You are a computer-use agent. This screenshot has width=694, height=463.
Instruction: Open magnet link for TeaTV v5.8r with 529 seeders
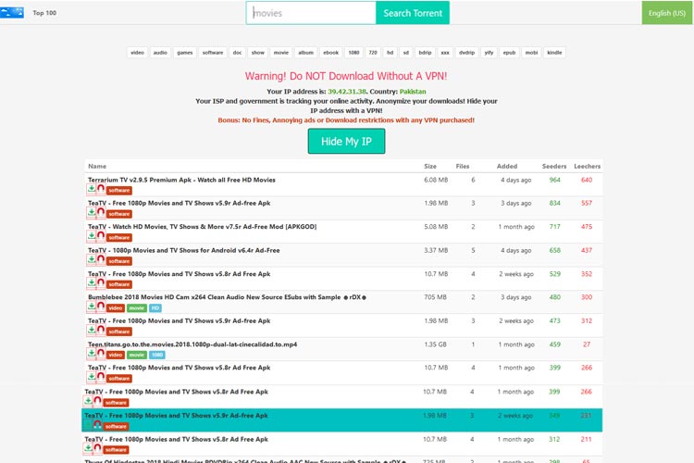[101, 283]
